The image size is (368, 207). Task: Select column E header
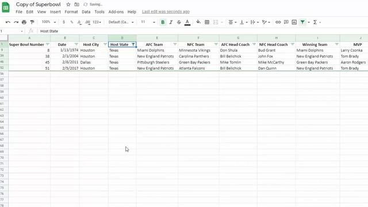pos(157,38)
